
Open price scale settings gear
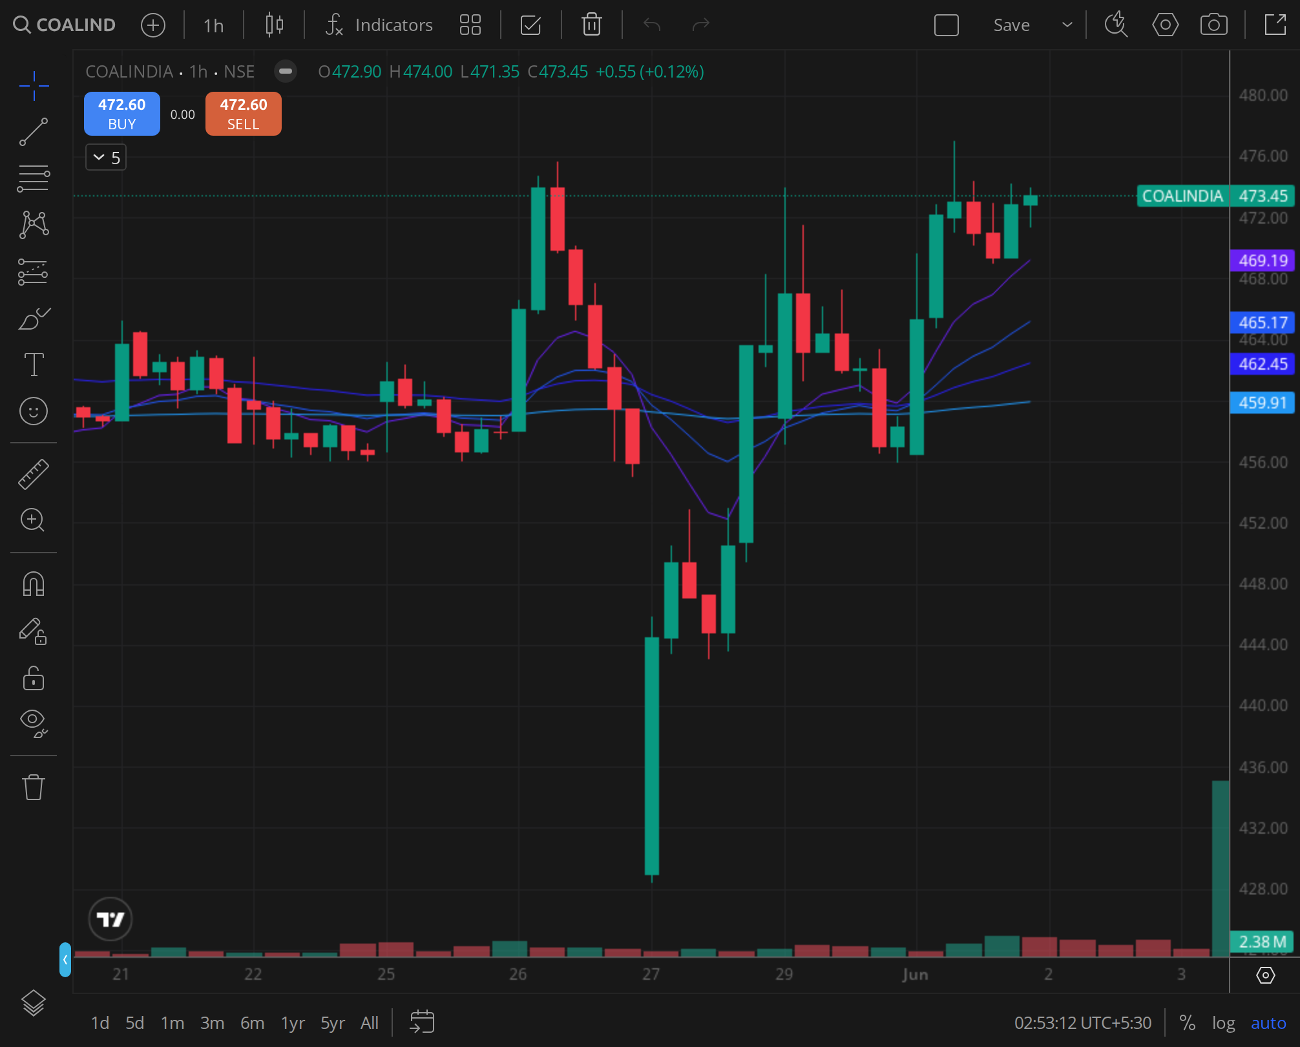pyautogui.click(x=1265, y=975)
